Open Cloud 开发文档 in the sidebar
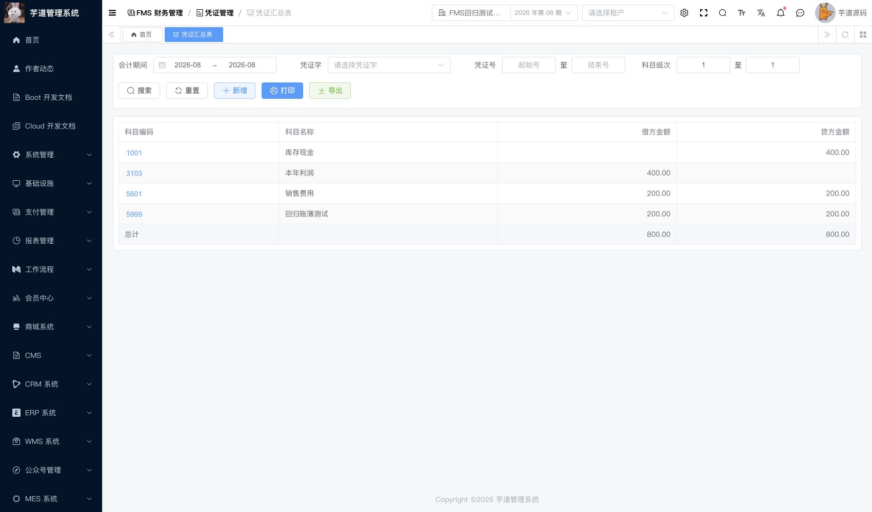The width and height of the screenshot is (872, 512). pos(51,126)
